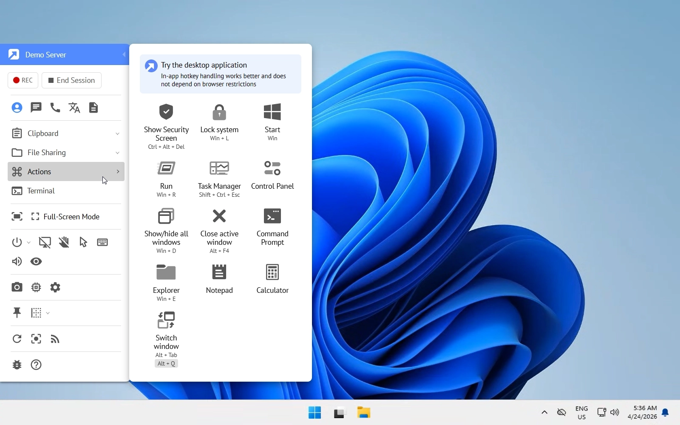Toggle block remote input hand icon
The image size is (680, 425).
click(64, 243)
